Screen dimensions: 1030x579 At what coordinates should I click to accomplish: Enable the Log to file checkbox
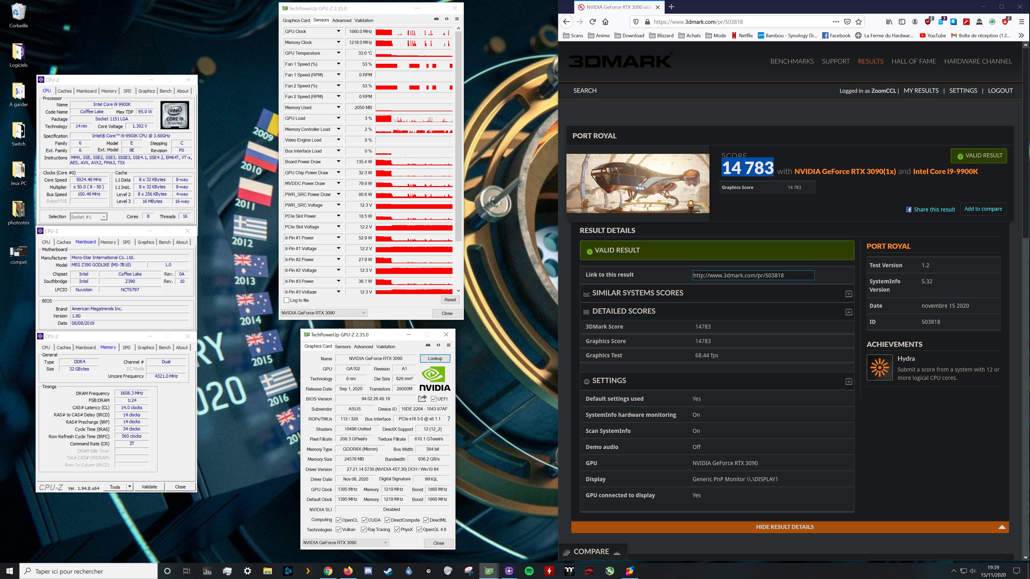click(286, 300)
